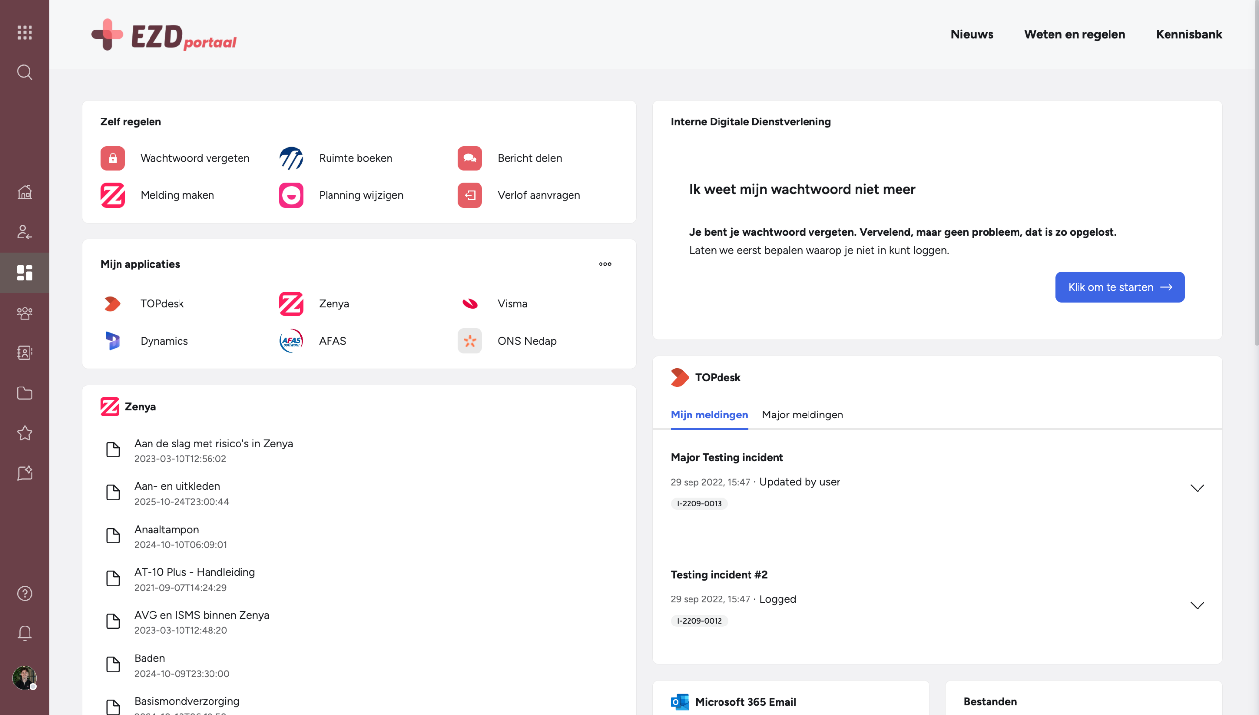The height and width of the screenshot is (715, 1259).
Task: Open the favorites star icon in sidebar
Action: pos(25,433)
